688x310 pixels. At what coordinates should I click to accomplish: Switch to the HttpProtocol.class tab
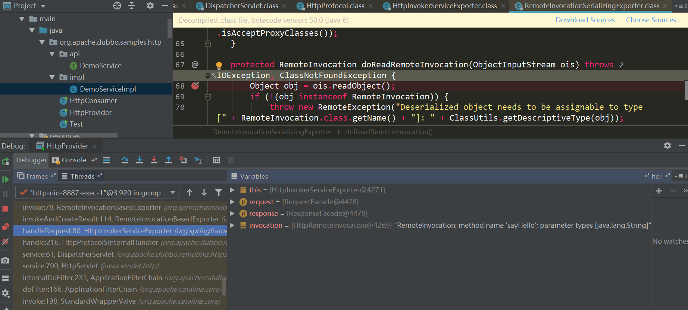(x=335, y=6)
